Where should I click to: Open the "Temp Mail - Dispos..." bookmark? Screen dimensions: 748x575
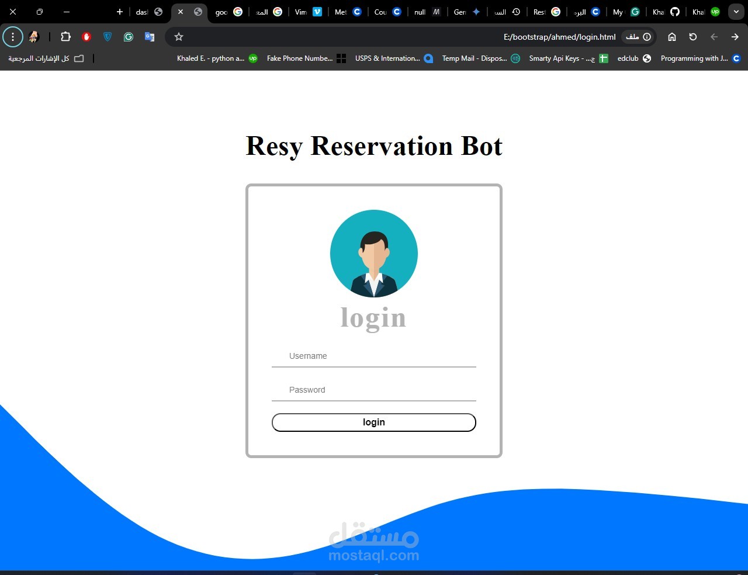point(481,58)
